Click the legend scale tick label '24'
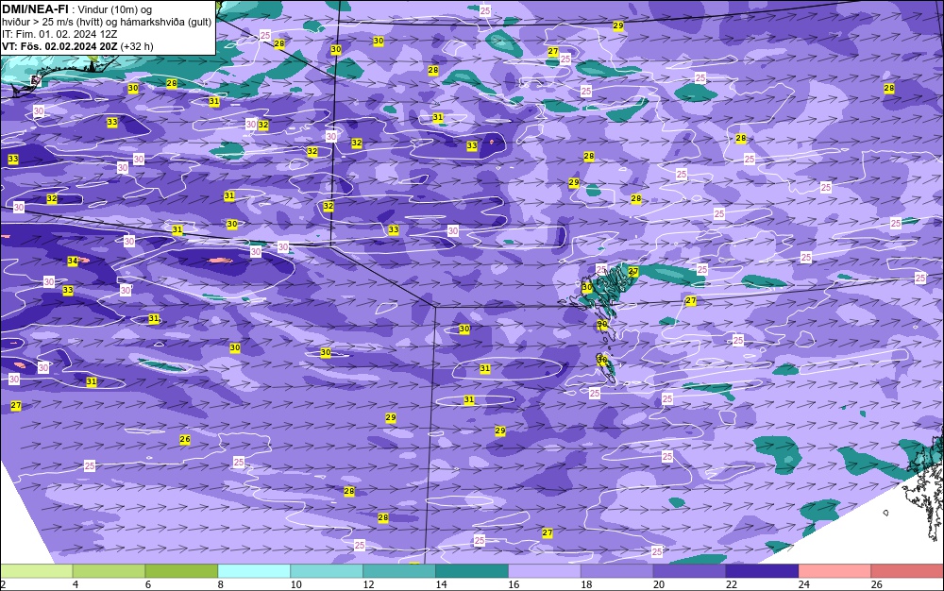The image size is (944, 591). pos(803,584)
